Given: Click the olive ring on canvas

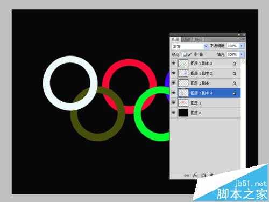Looking at the screenshot, I should (97, 137).
